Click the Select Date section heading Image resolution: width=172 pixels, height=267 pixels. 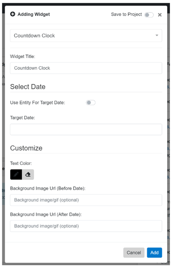[28, 87]
